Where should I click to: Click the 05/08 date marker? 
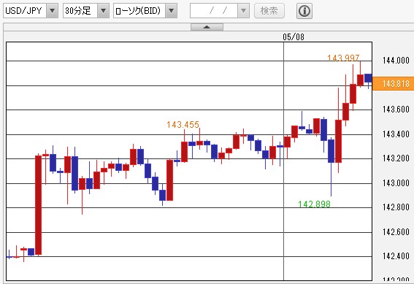coord(294,37)
